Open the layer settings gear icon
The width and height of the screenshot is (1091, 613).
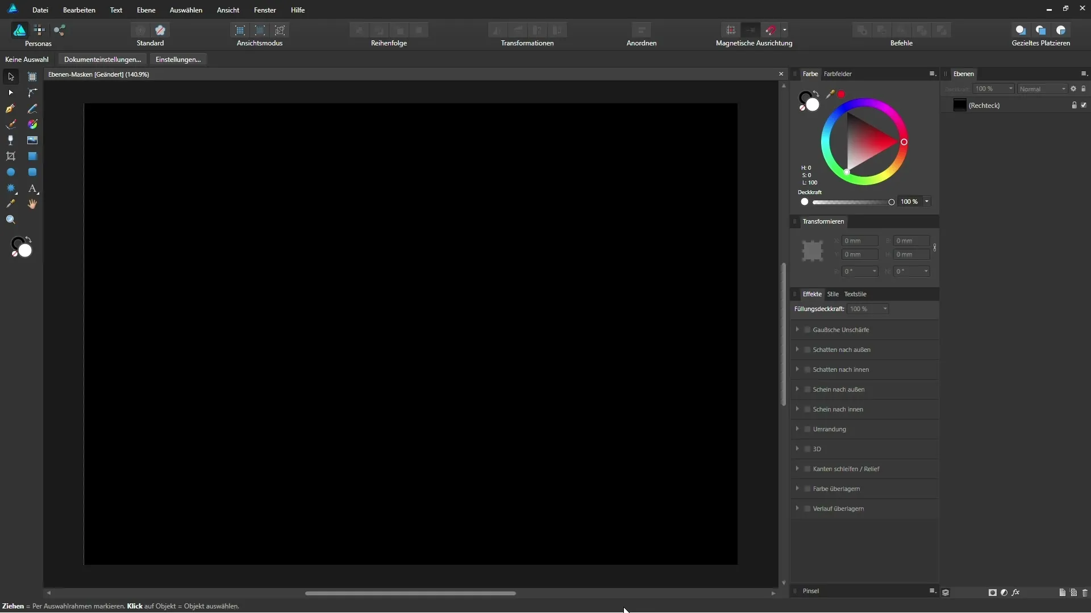(x=1073, y=89)
